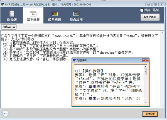Click down arrow of 习题评析 scrollbar
167x120 pixels.
click(x=145, y=102)
